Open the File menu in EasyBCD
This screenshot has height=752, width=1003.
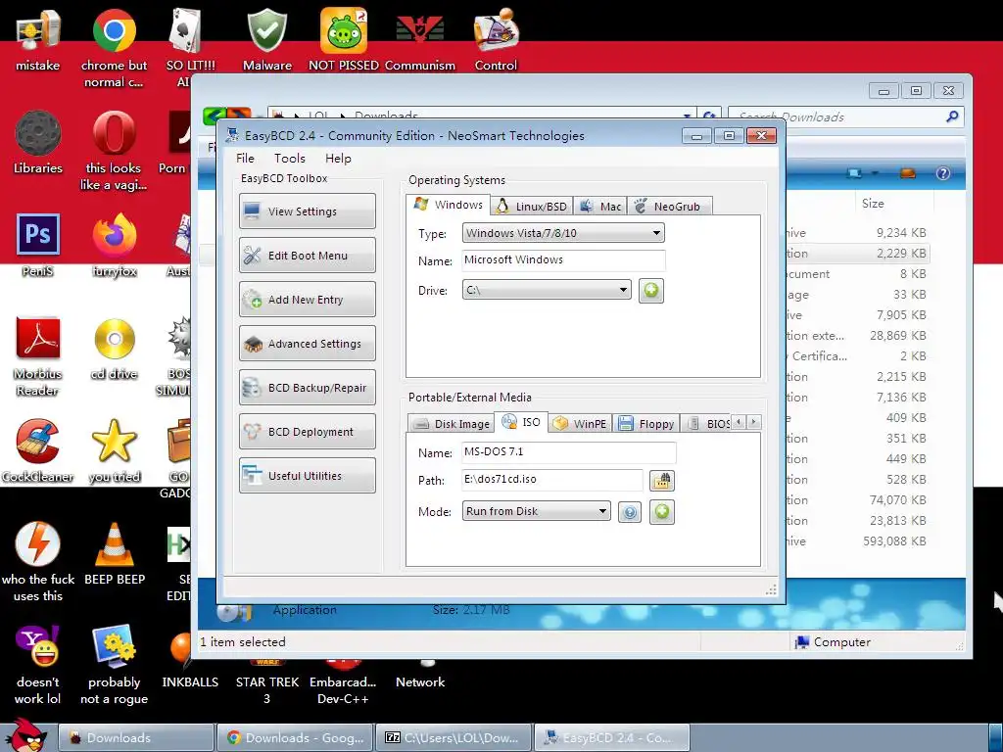[x=245, y=159]
